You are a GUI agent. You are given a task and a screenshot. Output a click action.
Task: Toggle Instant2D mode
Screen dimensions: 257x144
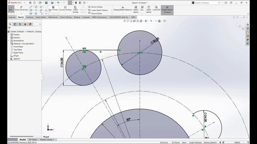coord(156,8)
